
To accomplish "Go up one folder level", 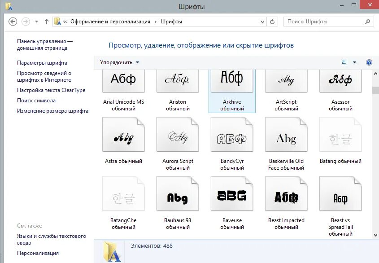I will coord(46,22).
